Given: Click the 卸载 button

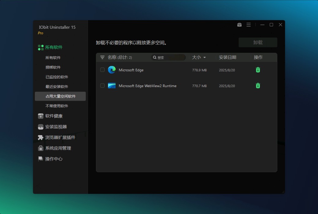Looking at the screenshot, I should (x=258, y=42).
